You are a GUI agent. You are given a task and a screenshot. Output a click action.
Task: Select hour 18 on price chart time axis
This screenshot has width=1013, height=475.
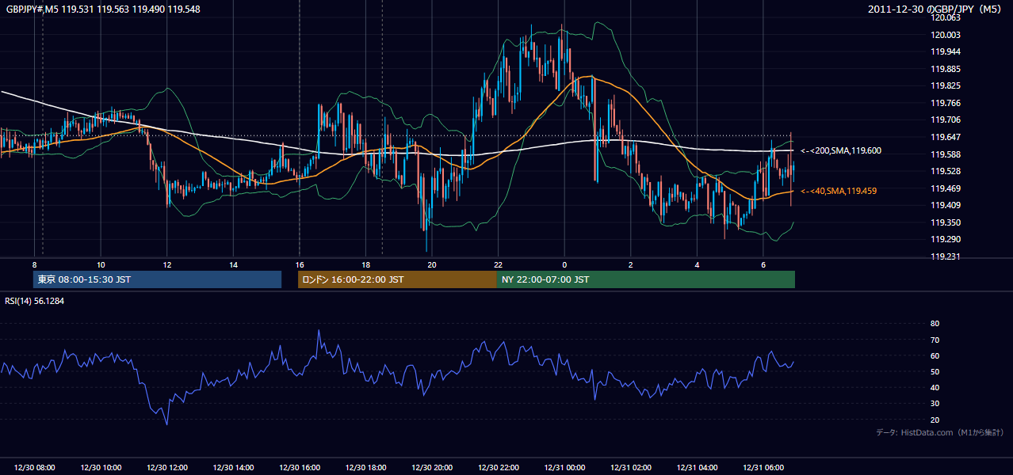[x=366, y=264]
